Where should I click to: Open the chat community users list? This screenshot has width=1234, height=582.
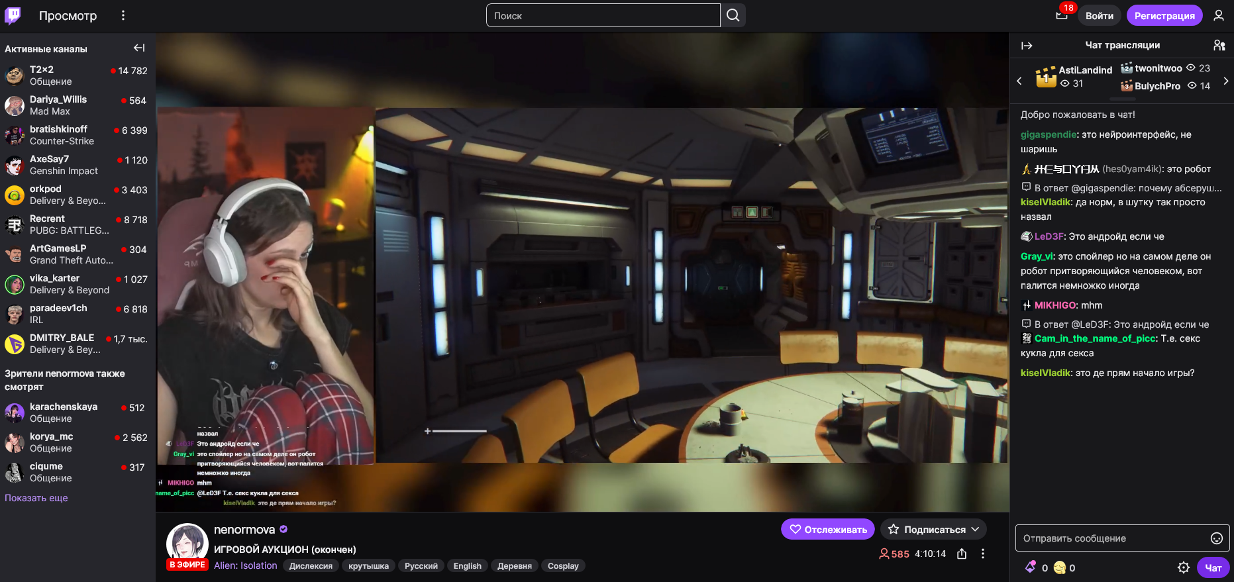(1219, 45)
